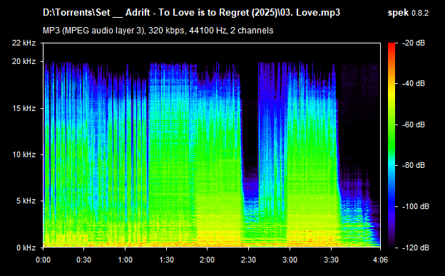Click the rainbow dB color scale bar

pos(392,145)
